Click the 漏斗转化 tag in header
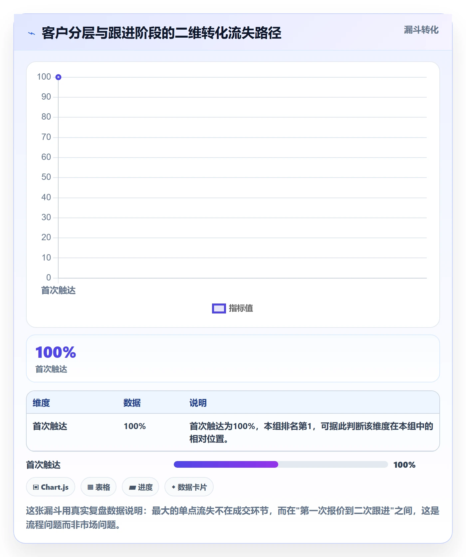This screenshot has width=466, height=557. coord(421,30)
